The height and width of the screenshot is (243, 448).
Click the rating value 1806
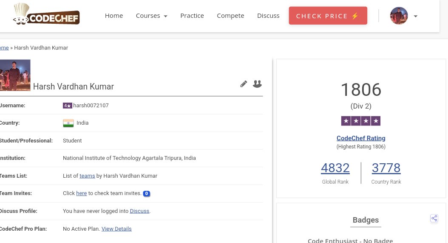tap(361, 89)
